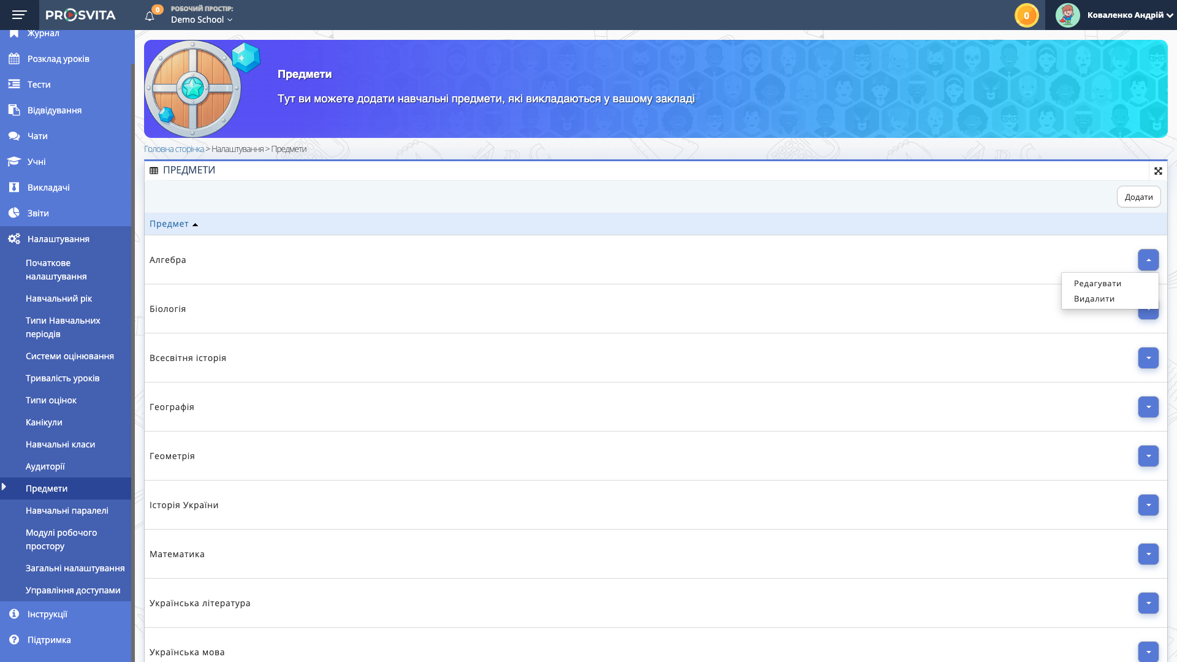Screen dimensions: 1177x662
Task: Open Навчальні паралелі settings item
Action: tap(66, 511)
